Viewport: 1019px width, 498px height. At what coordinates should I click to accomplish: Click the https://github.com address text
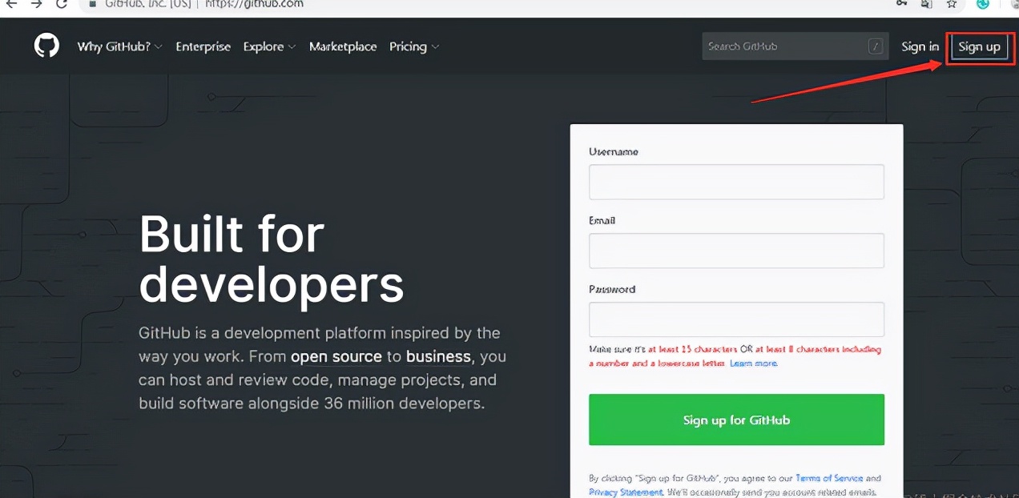coord(255,4)
